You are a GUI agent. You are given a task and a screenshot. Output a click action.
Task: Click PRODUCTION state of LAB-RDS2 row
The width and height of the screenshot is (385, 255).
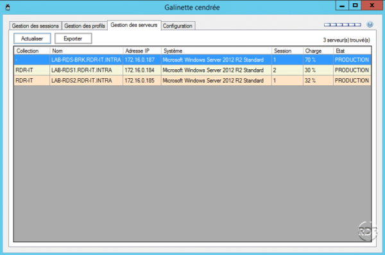click(352, 81)
